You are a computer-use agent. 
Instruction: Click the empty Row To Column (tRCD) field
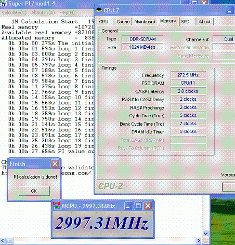click(x=188, y=148)
